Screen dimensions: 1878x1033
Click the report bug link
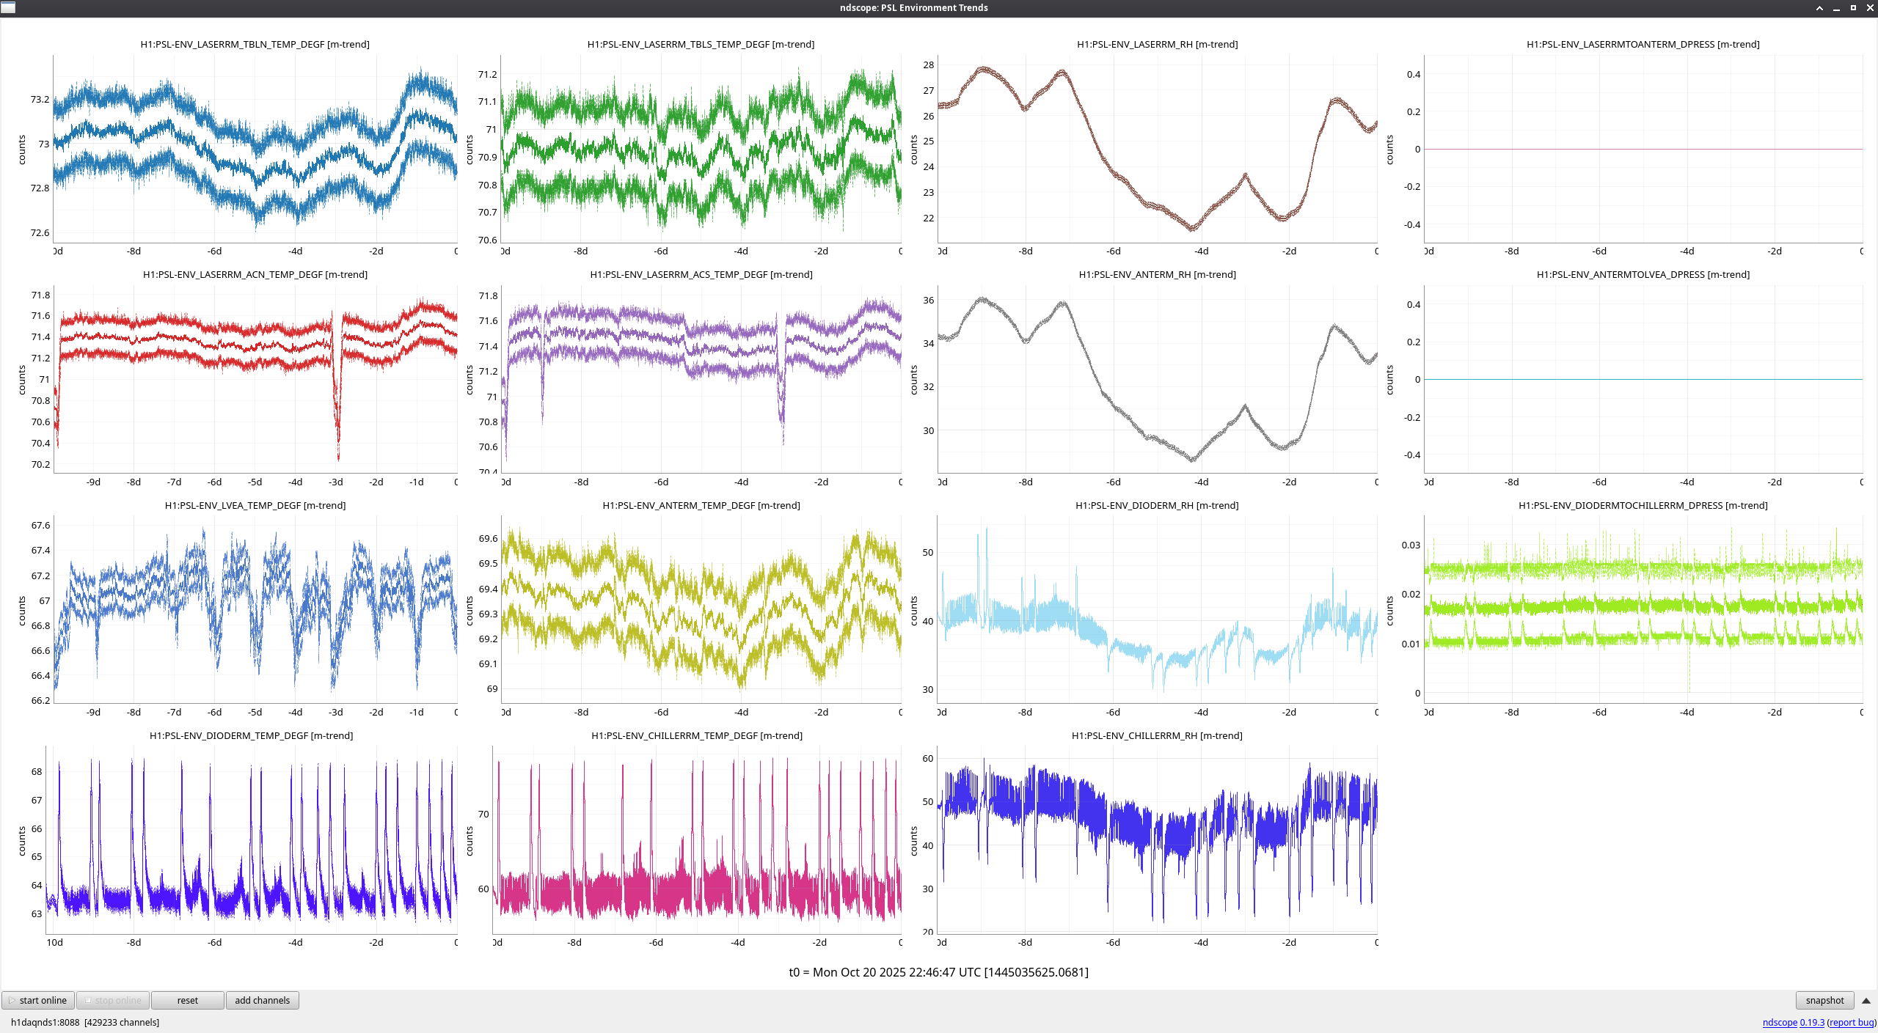click(1851, 1022)
